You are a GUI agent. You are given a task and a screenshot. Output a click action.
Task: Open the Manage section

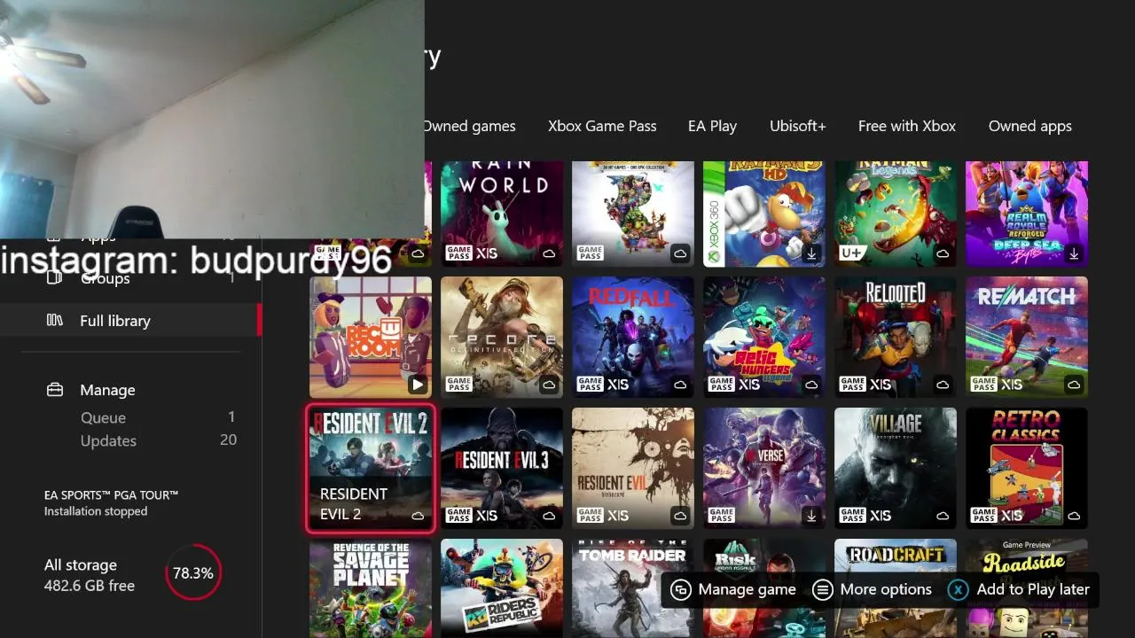107,390
